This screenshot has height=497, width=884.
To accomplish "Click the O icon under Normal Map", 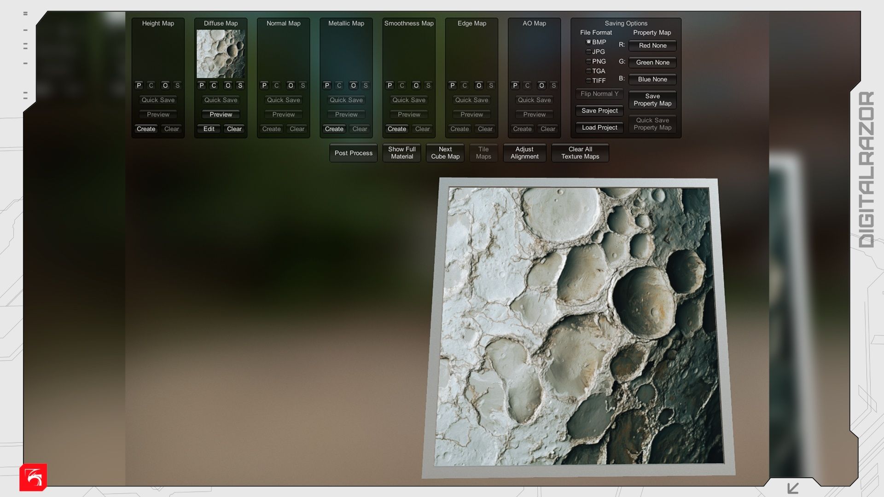I will pyautogui.click(x=291, y=86).
